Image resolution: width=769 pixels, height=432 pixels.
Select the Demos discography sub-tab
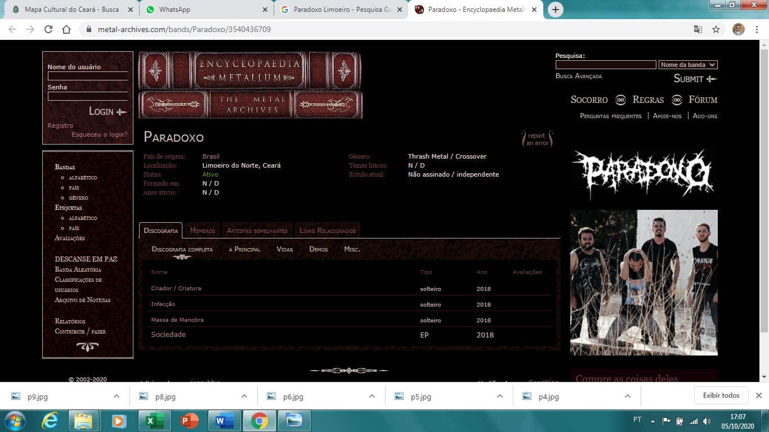coord(318,249)
